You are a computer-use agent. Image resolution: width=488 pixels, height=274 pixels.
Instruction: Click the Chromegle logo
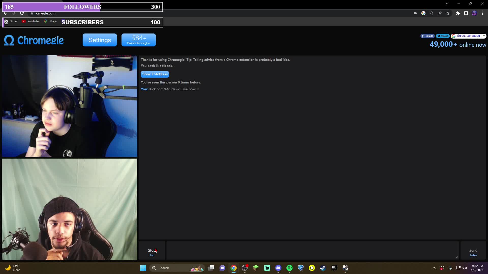34,40
